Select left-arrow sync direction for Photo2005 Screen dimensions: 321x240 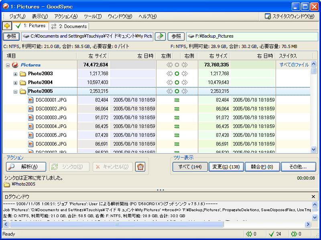pos(169,91)
